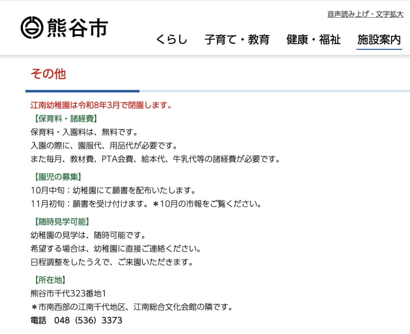410x334 pixels.
Task: Open 音声読み上げ・文字拡大 accessibility link
Action: pyautogui.click(x=365, y=14)
